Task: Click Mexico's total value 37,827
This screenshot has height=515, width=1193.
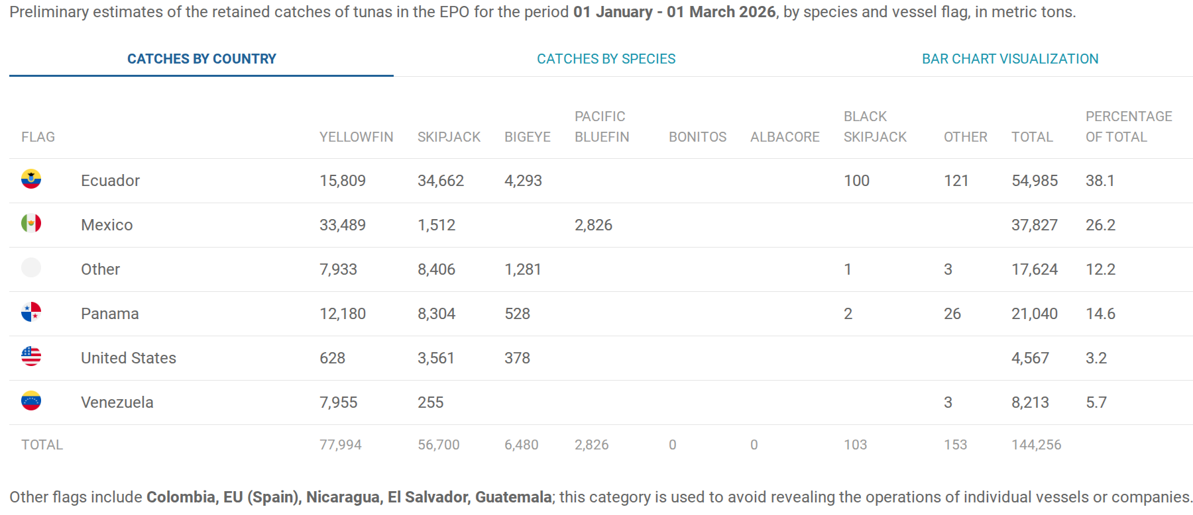Action: click(x=1035, y=225)
